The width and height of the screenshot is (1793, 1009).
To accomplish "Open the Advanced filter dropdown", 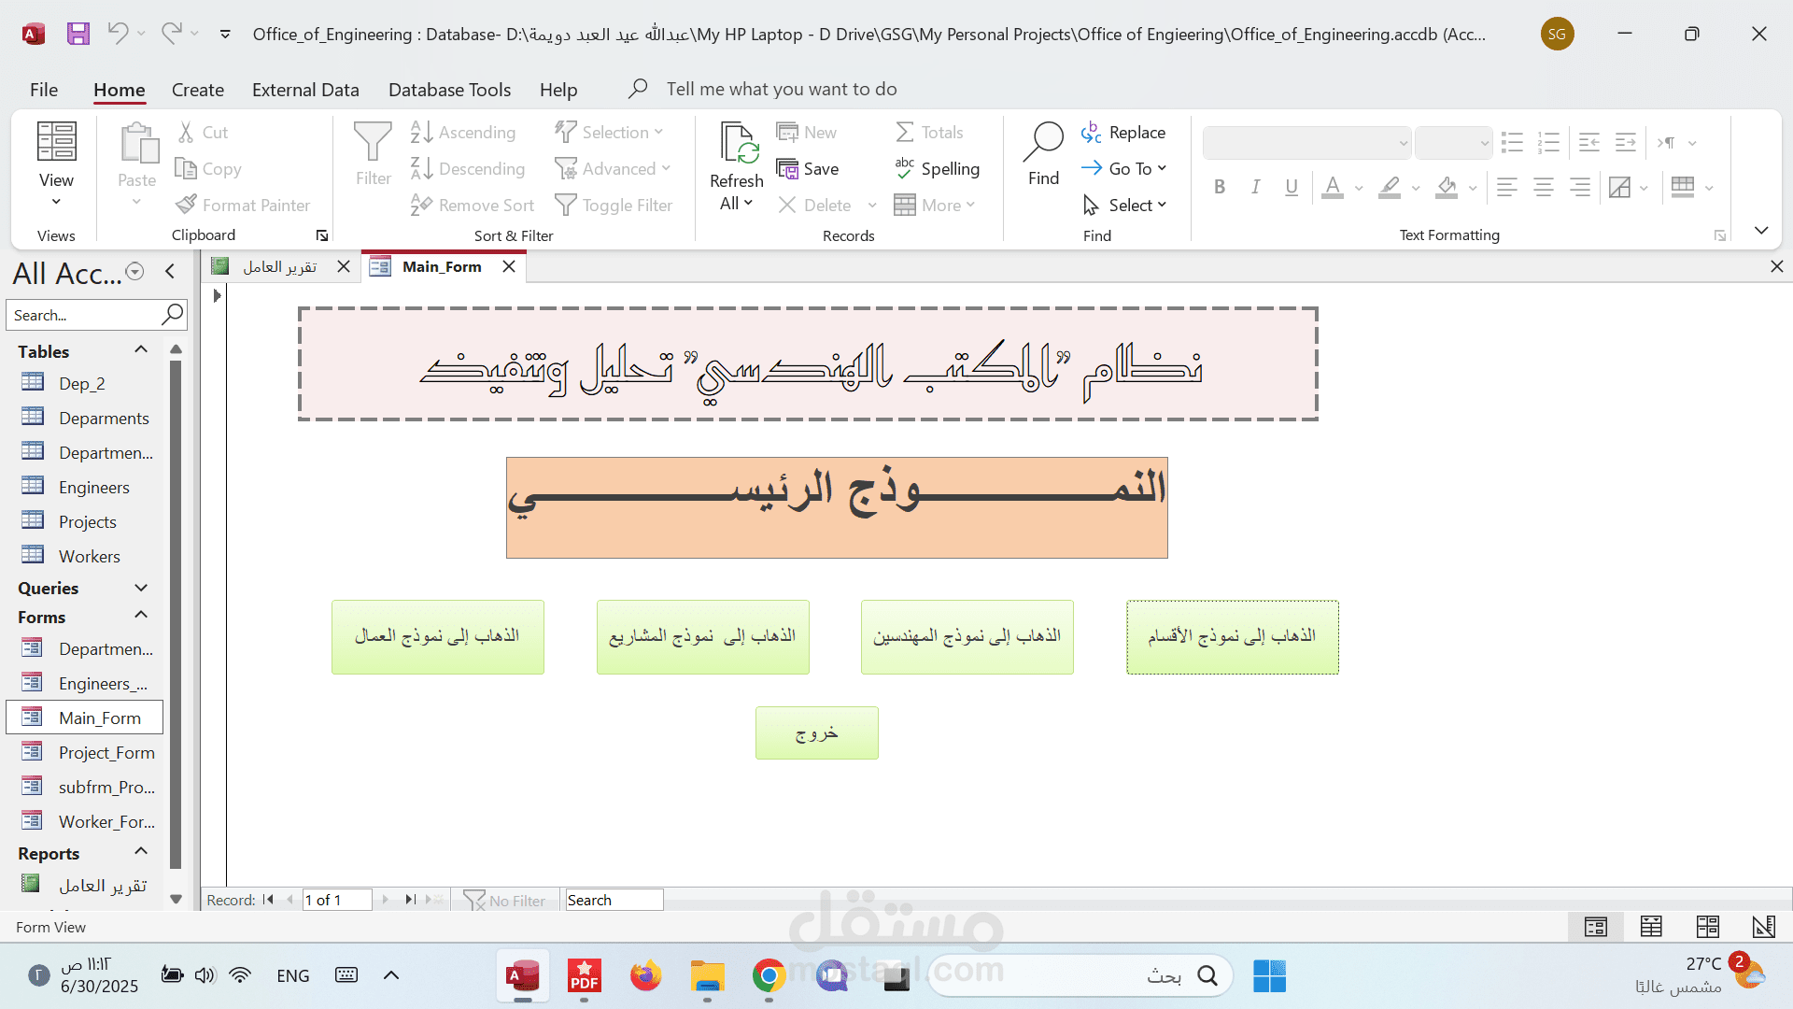I will [x=613, y=169].
